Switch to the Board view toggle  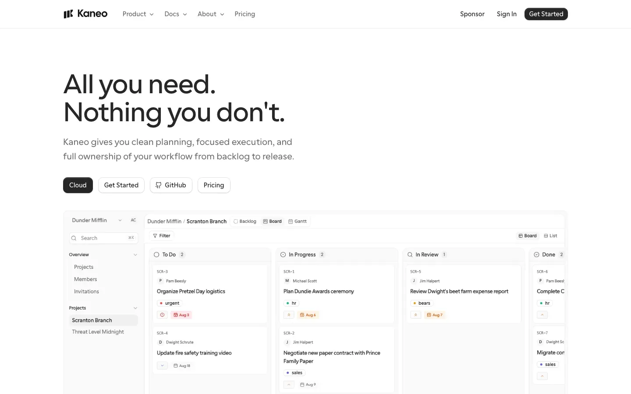(x=528, y=236)
